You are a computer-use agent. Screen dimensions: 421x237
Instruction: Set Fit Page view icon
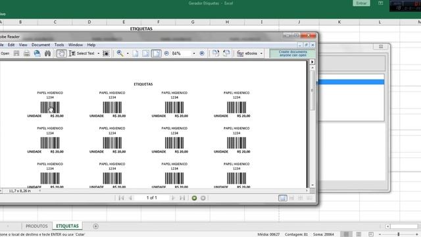[145, 53]
